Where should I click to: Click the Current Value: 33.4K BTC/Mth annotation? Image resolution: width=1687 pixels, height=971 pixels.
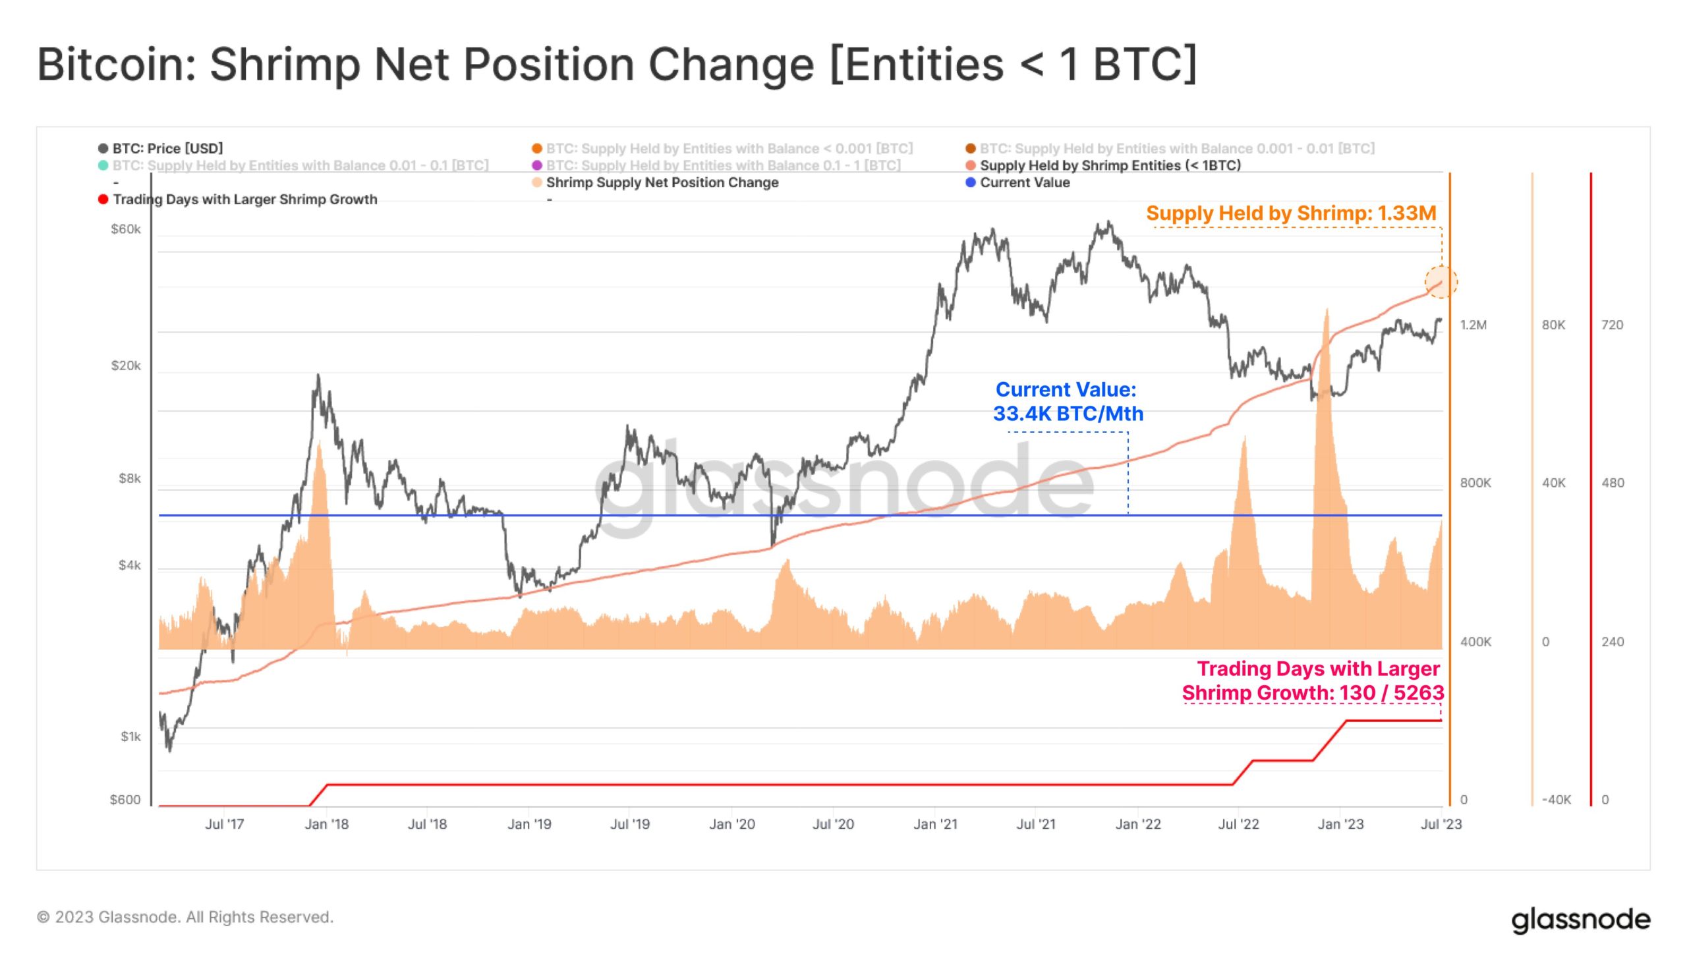pos(1068,401)
